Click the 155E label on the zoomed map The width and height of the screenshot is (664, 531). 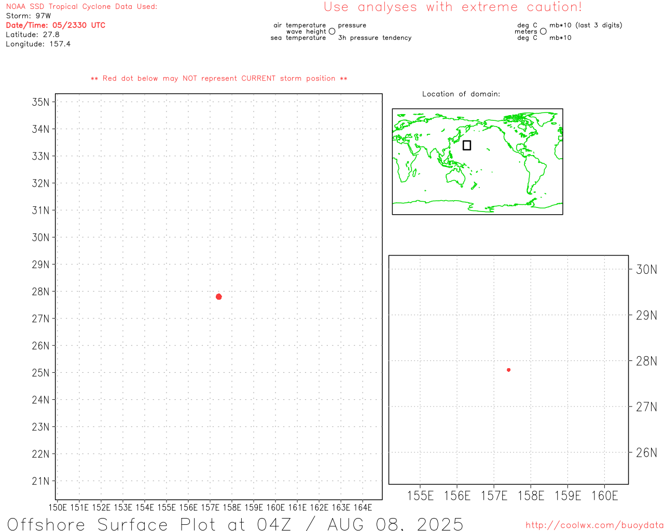click(420, 496)
